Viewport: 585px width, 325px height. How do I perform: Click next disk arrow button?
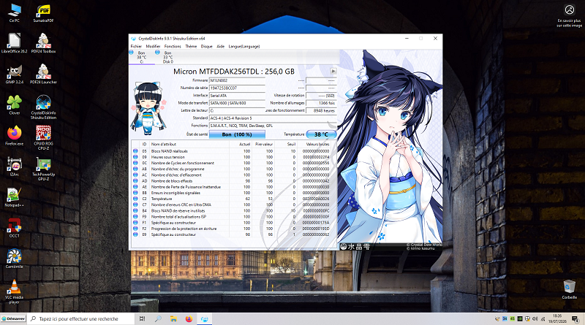click(333, 71)
